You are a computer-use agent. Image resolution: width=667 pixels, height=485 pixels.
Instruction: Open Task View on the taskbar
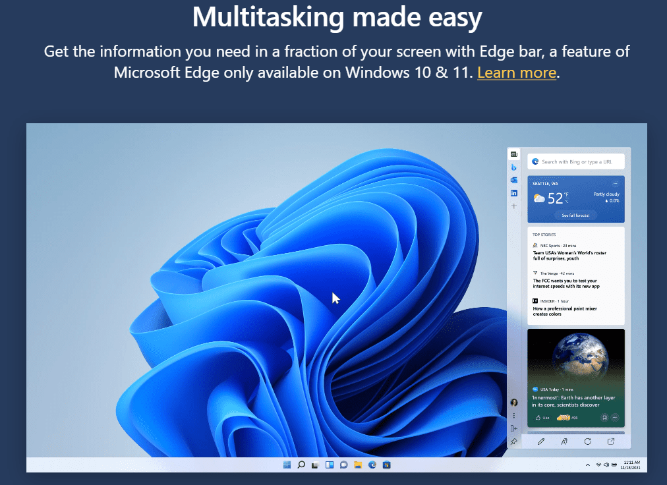[x=315, y=465]
